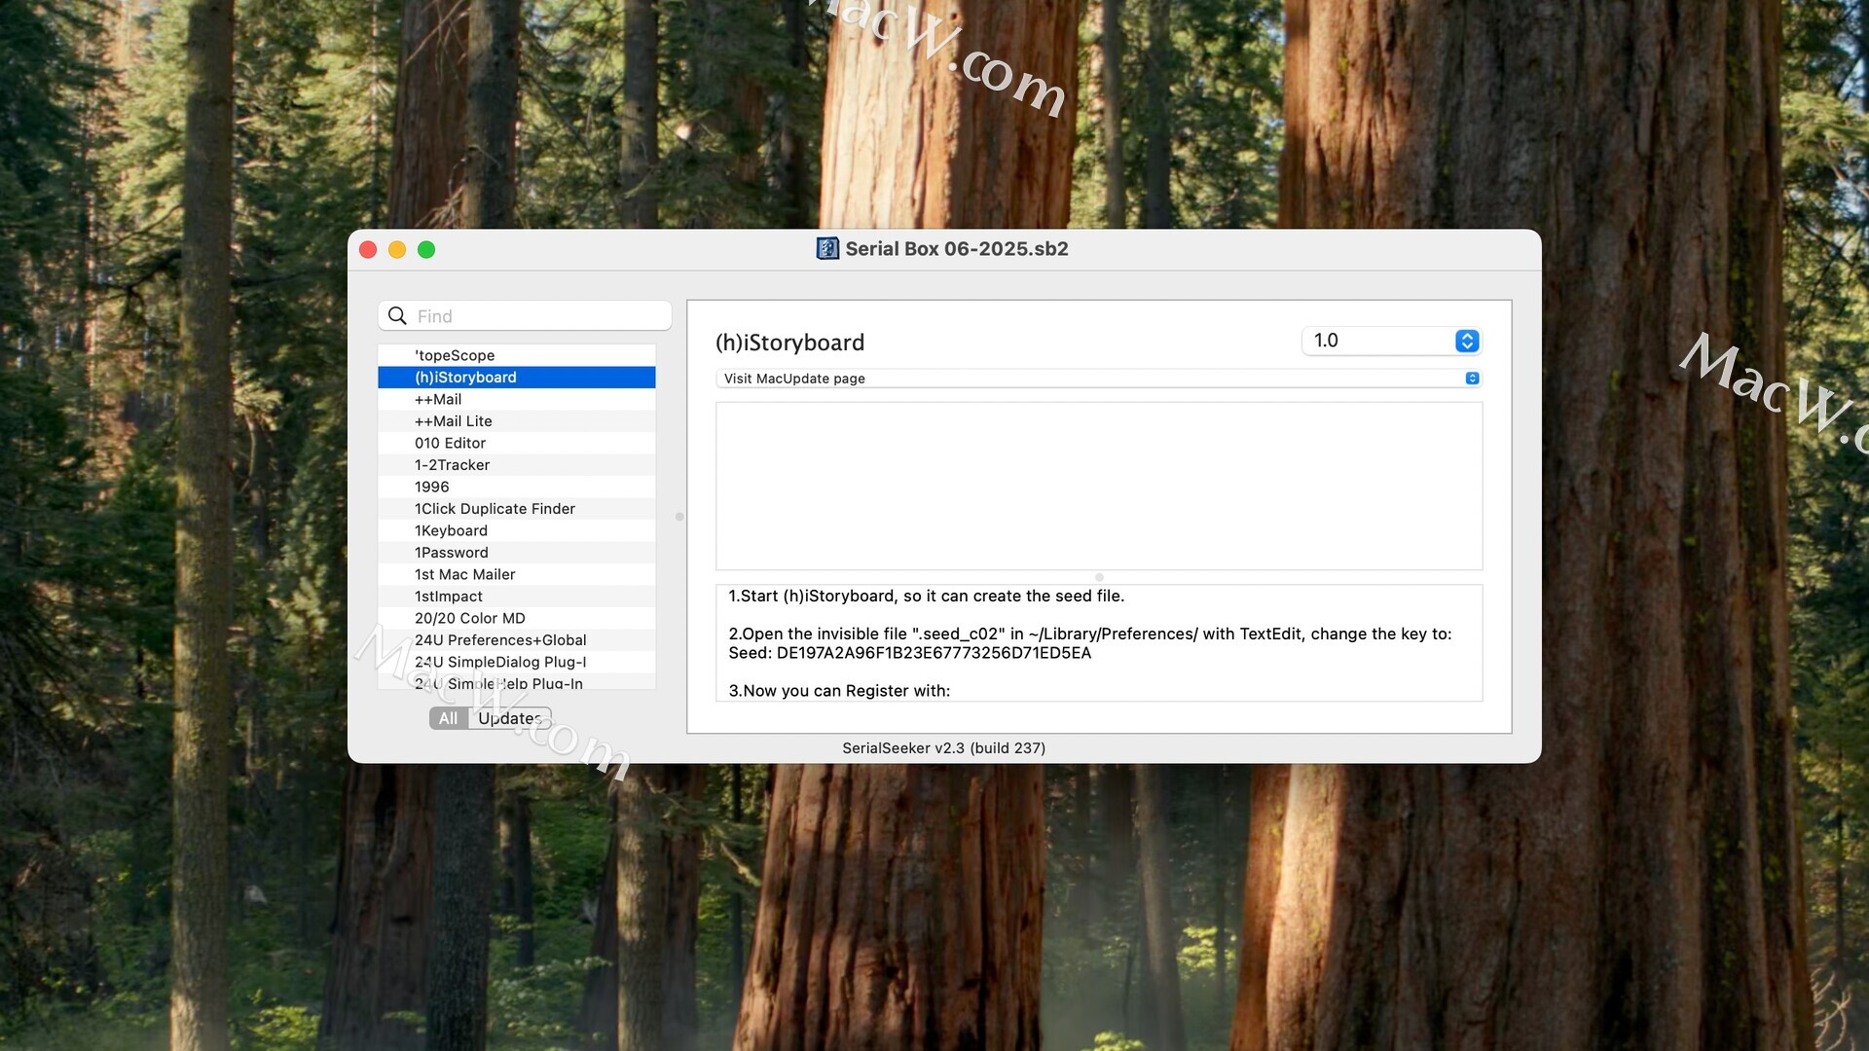Click the Serial Box document icon in title bar
Screen dimensions: 1869x1051
pyautogui.click(x=827, y=249)
